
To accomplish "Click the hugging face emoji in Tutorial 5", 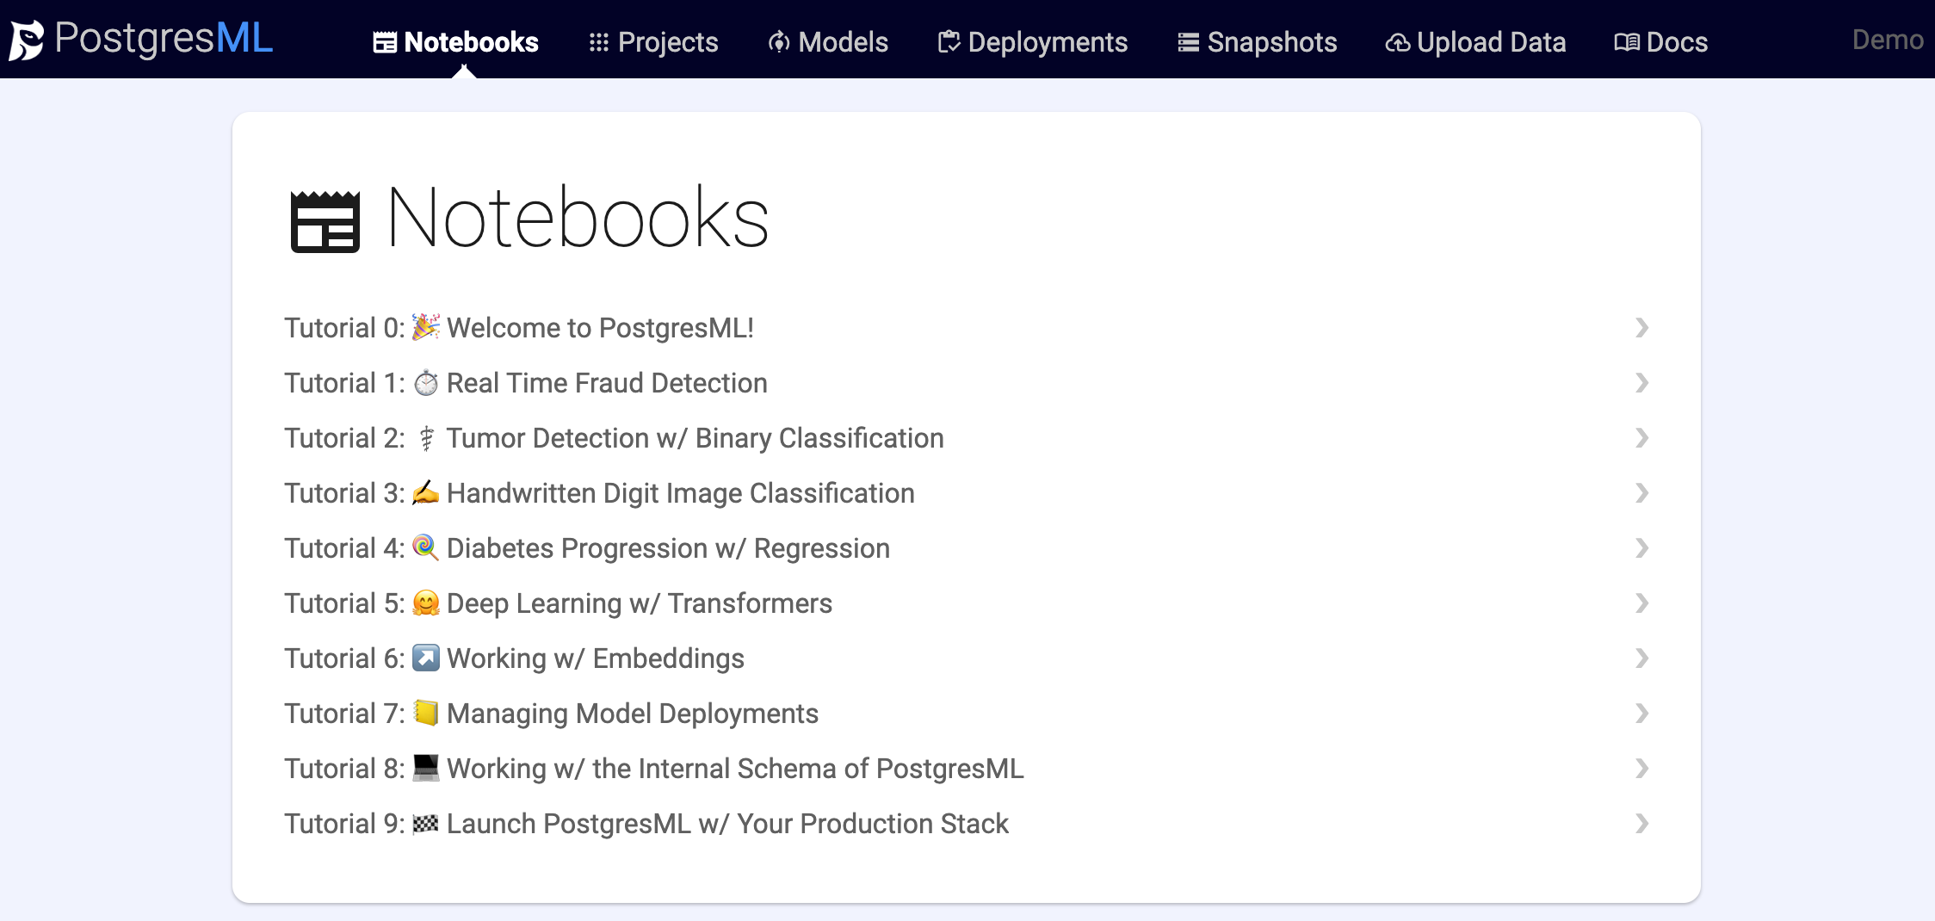I will pos(425,603).
